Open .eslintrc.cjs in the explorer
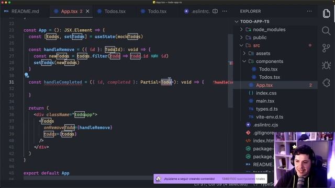The width and height of the screenshot is (335, 188). [265, 125]
